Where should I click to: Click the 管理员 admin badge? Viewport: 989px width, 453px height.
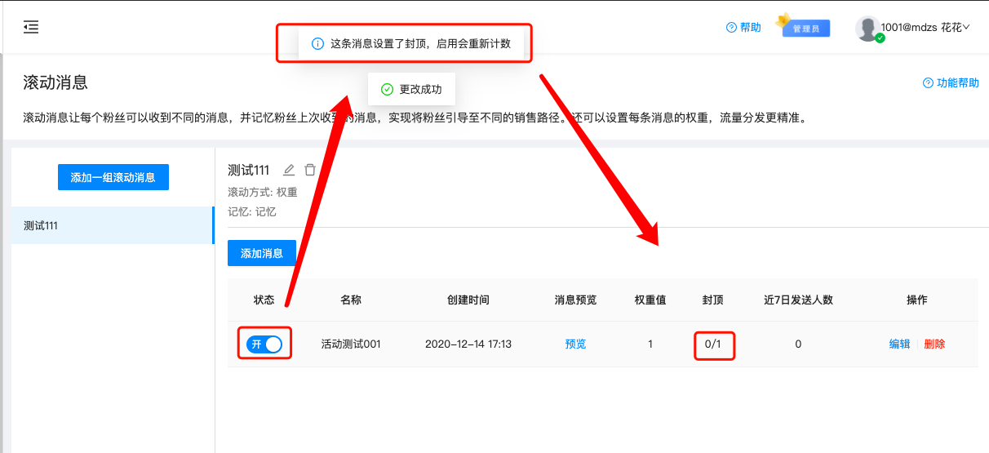[x=806, y=29]
